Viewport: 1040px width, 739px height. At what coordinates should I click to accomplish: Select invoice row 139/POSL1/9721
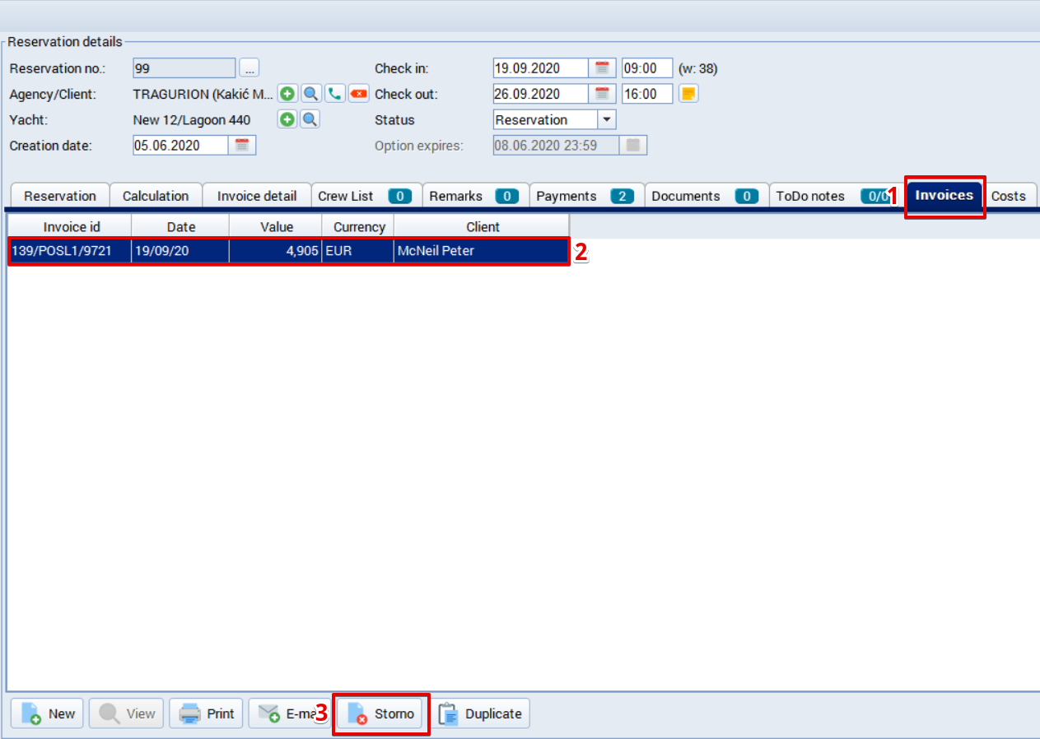[288, 251]
